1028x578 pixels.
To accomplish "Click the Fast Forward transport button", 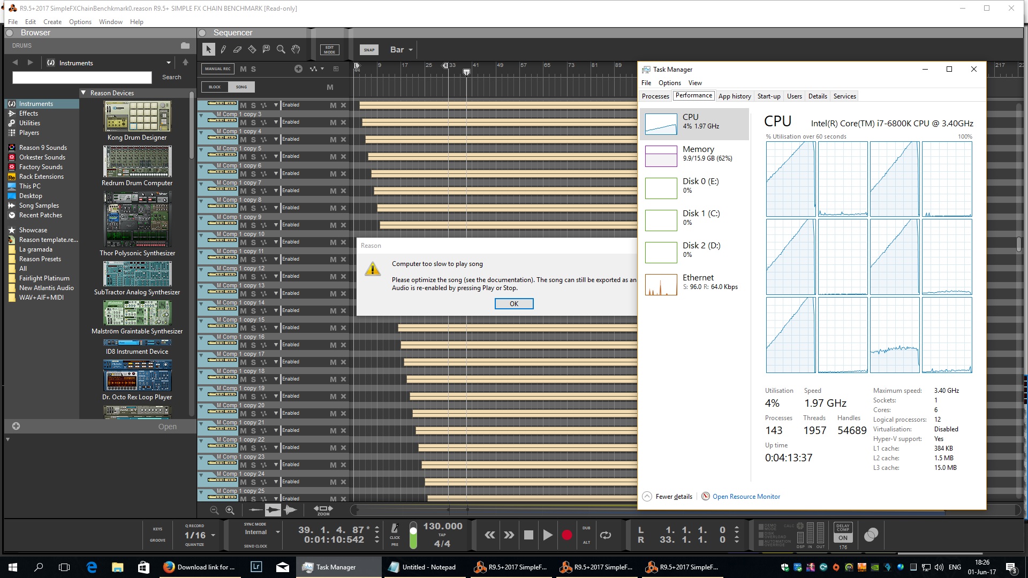I will 509,535.
